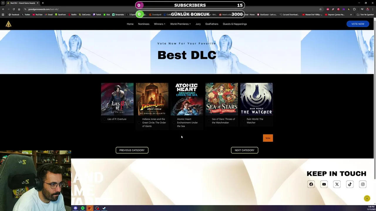Submit with the orange Vote button

268,138
